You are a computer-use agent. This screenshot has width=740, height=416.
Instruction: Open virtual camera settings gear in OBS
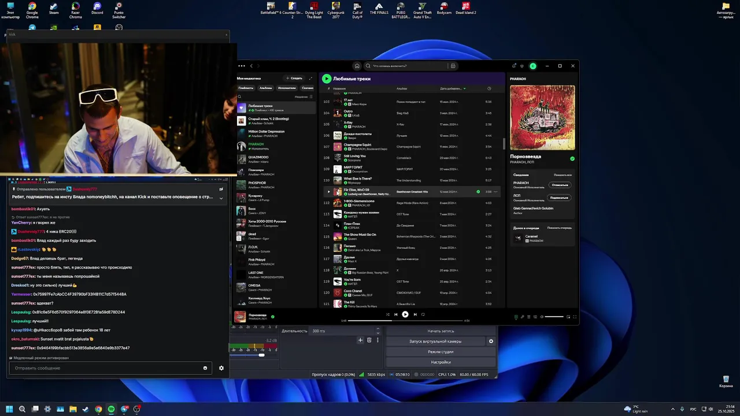click(491, 341)
